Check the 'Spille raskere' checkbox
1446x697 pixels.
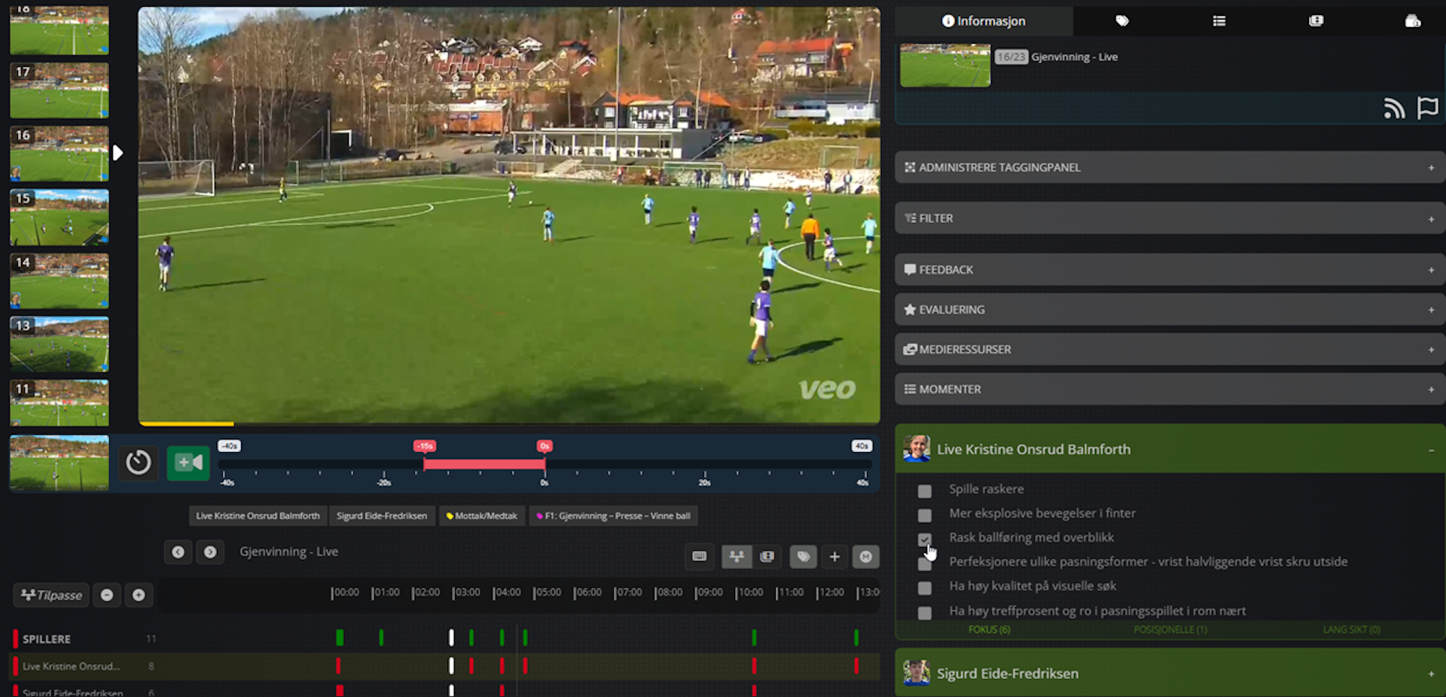pyautogui.click(x=925, y=491)
